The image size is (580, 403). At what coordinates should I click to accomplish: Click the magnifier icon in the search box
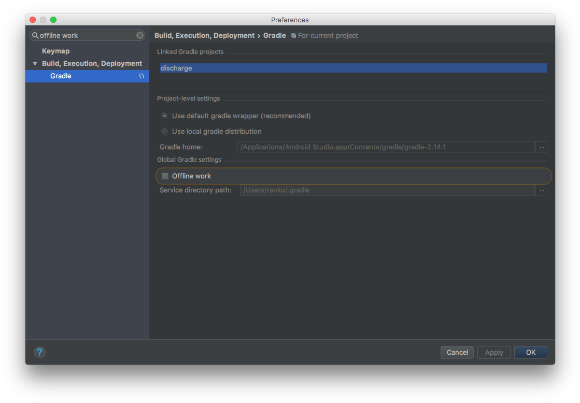[x=35, y=35]
